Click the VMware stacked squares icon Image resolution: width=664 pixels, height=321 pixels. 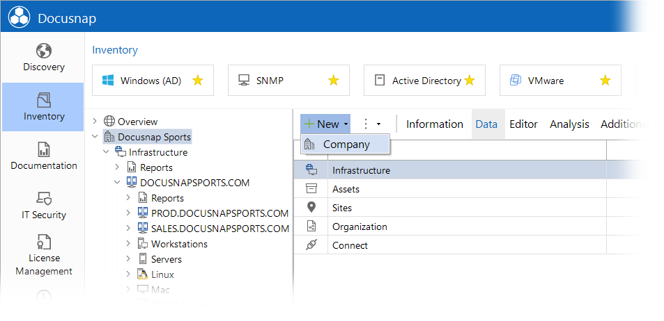pyautogui.click(x=516, y=81)
